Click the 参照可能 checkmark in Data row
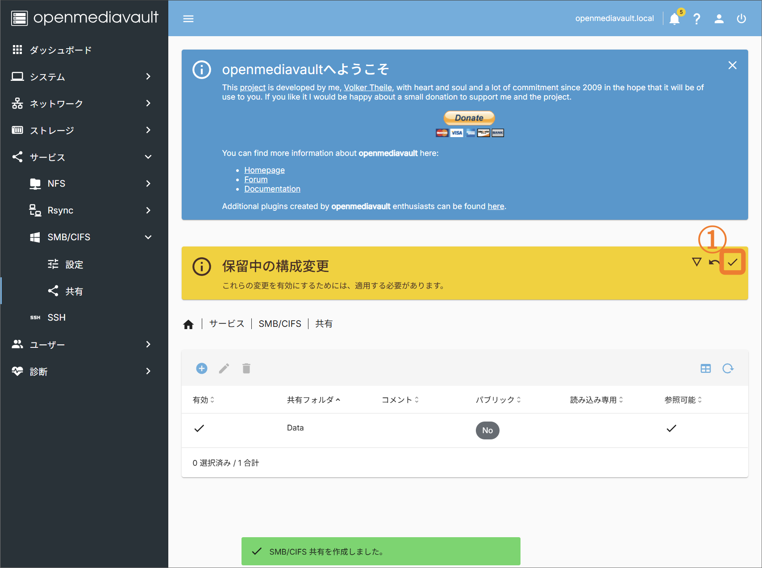Viewport: 762px width, 568px height. 671,428
